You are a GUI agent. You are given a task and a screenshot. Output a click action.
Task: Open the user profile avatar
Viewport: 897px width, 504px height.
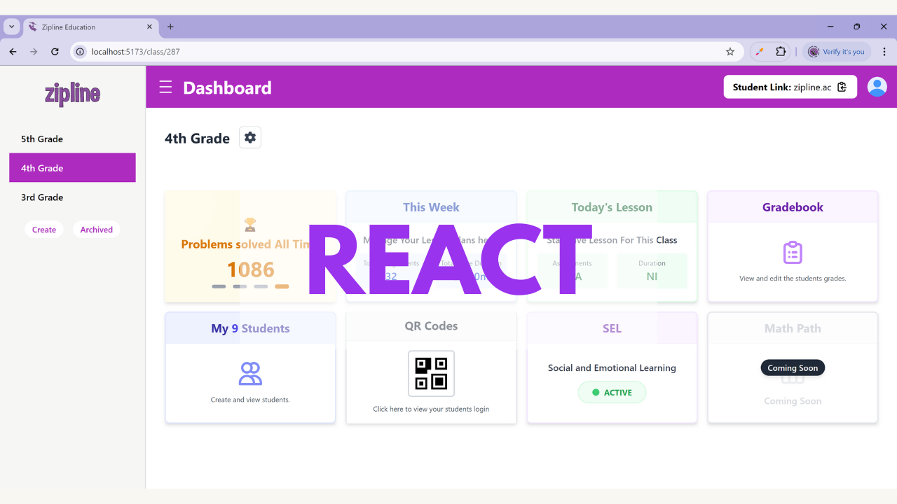point(877,87)
